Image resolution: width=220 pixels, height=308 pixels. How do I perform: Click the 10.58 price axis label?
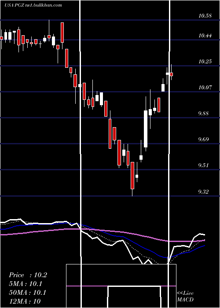click(205, 16)
